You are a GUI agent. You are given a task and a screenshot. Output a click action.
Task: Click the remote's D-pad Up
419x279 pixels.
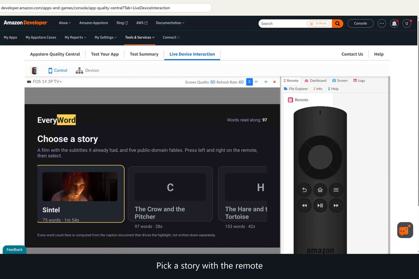point(320,140)
